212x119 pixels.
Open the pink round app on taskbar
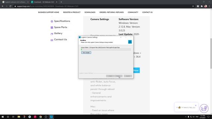(35, 117)
